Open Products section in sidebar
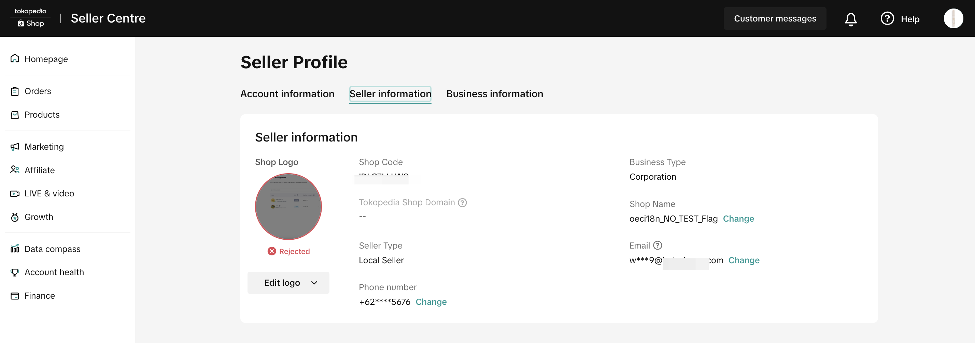Viewport: 975px width, 343px height. pyautogui.click(x=42, y=115)
